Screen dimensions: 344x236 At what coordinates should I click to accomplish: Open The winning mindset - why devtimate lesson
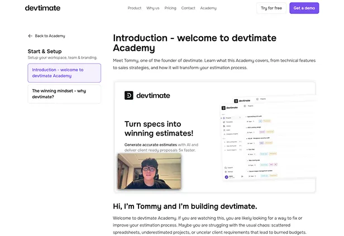pyautogui.click(x=64, y=94)
